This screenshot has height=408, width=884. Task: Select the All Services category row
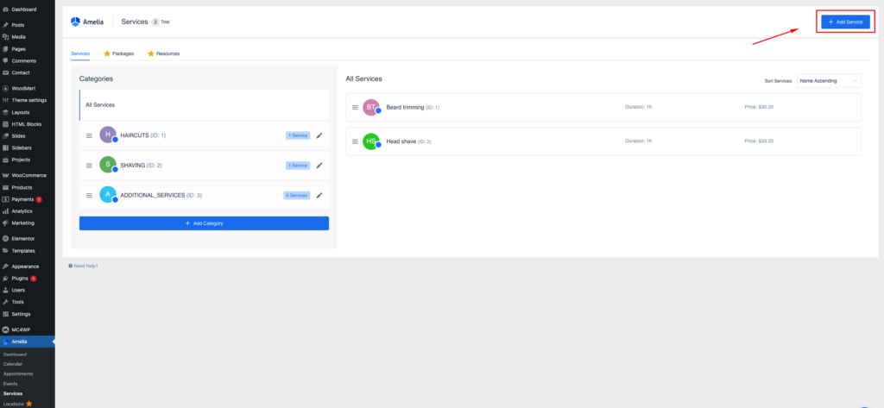pos(204,105)
